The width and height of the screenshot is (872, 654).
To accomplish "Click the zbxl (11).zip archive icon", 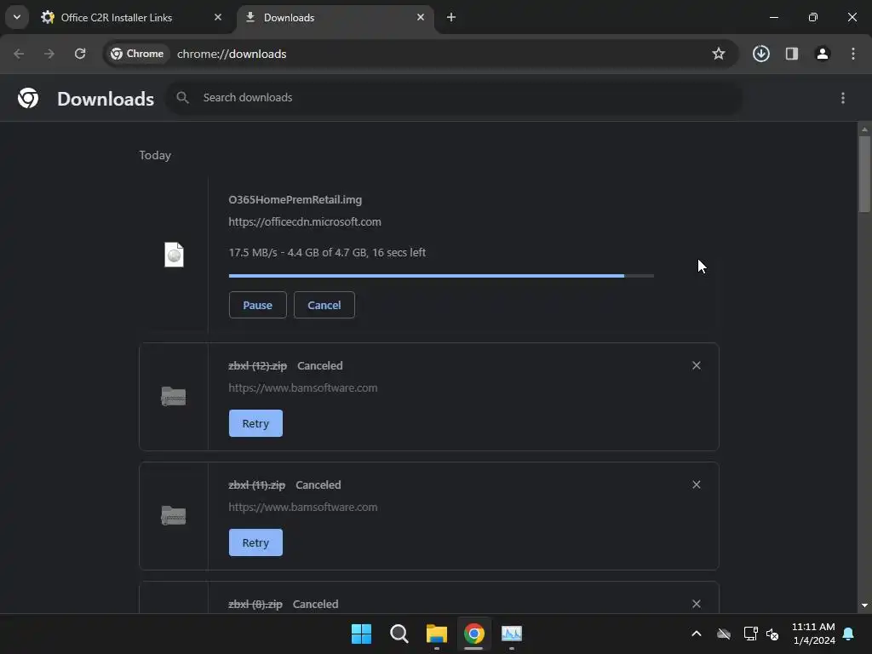I will pyautogui.click(x=174, y=515).
